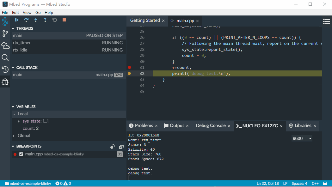
Task: Switch to the Problems tab
Action: [144, 125]
